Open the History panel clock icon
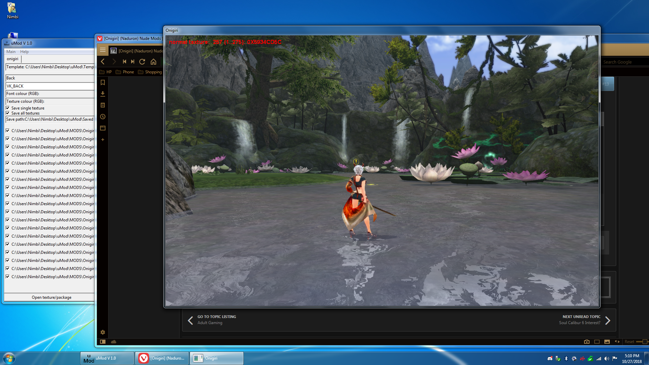The height and width of the screenshot is (365, 649). 103,117
